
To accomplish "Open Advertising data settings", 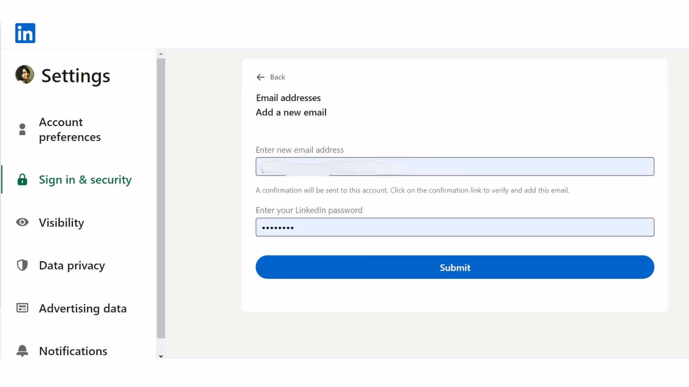I will tap(83, 308).
